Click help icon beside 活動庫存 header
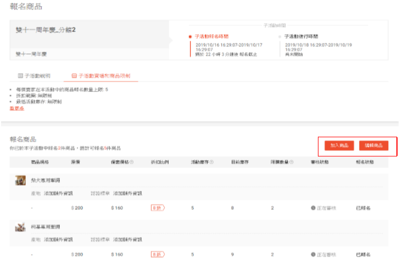 [211, 162]
